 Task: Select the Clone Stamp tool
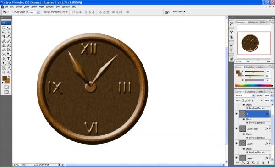click(4, 45)
